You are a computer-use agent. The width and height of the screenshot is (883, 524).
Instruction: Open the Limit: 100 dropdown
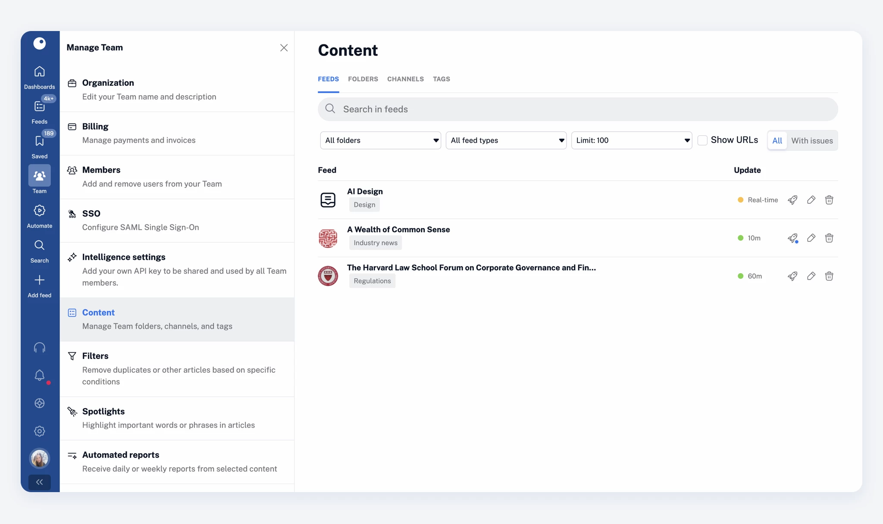(x=631, y=140)
